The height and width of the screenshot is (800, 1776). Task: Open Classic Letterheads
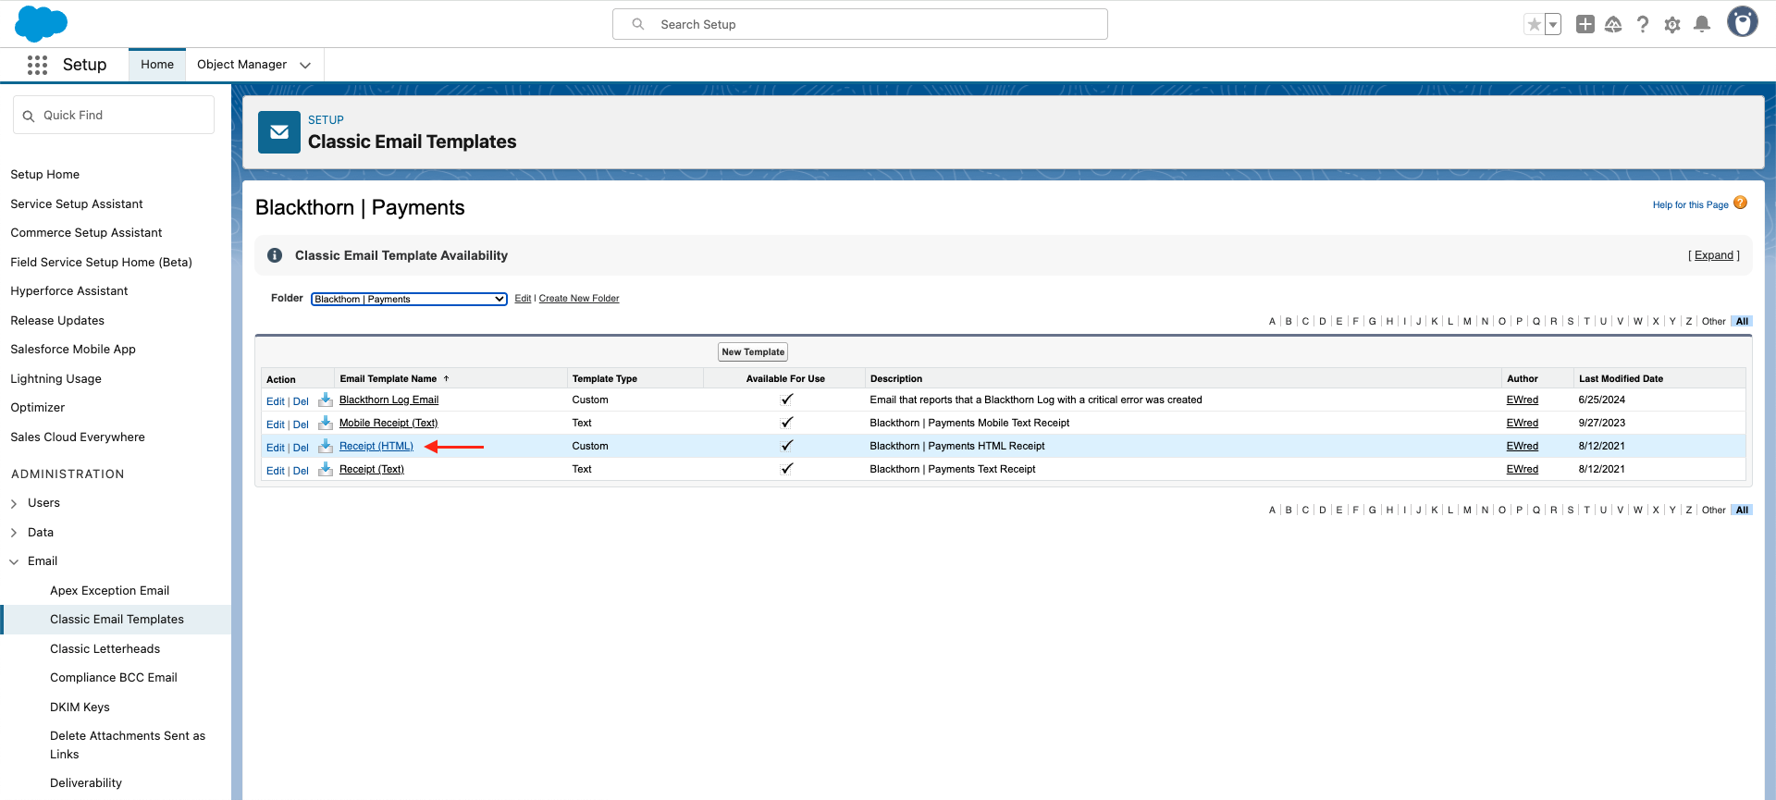105,649
